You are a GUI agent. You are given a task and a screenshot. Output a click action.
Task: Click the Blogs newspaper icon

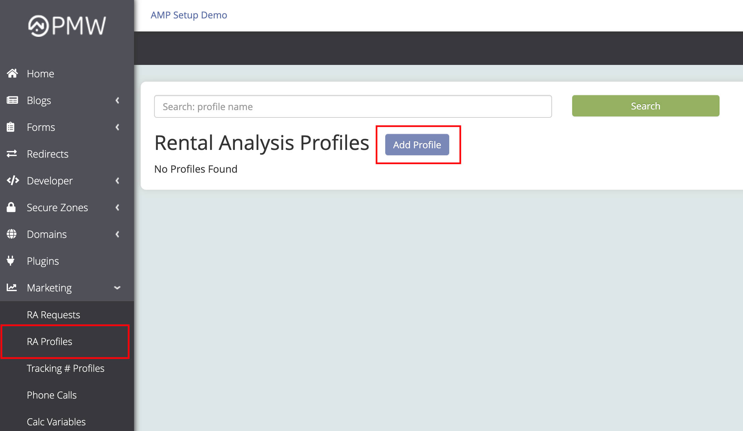click(x=12, y=100)
